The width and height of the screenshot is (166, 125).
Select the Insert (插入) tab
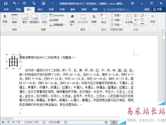click(29, 10)
